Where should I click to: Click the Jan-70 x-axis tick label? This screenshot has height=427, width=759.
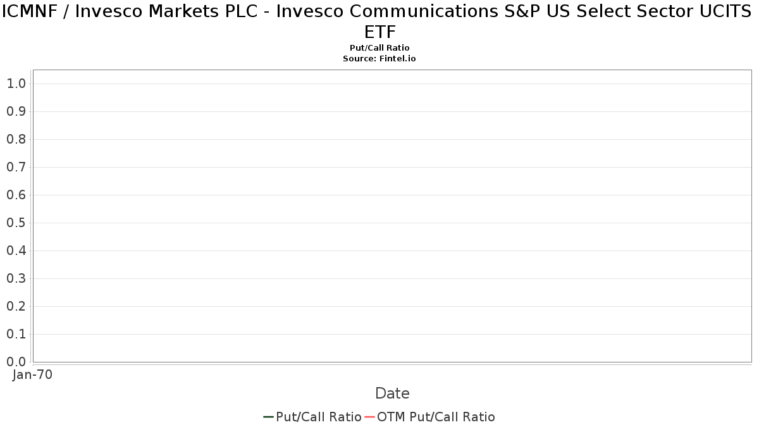(32, 374)
